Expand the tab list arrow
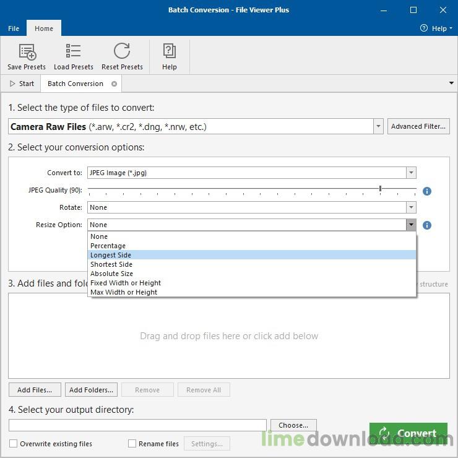The width and height of the screenshot is (458, 458). tap(451, 84)
